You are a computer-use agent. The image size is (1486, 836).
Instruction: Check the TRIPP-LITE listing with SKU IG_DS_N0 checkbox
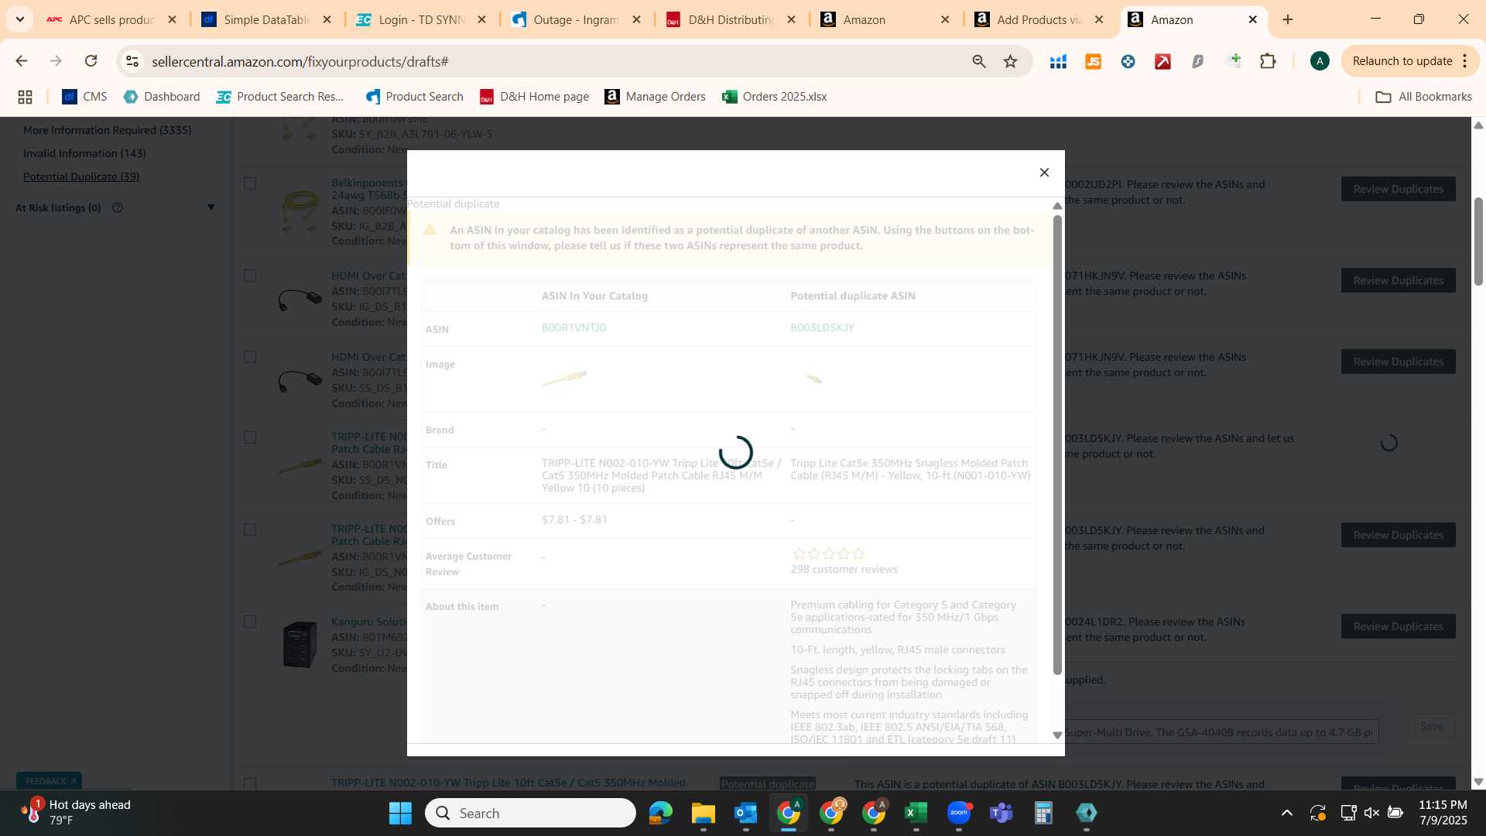pos(250,530)
